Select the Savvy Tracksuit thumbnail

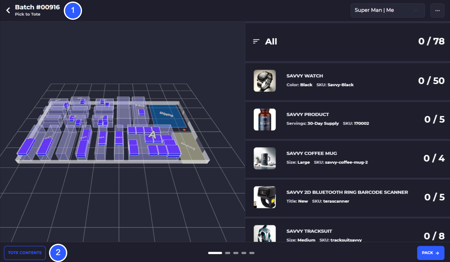pyautogui.click(x=265, y=233)
